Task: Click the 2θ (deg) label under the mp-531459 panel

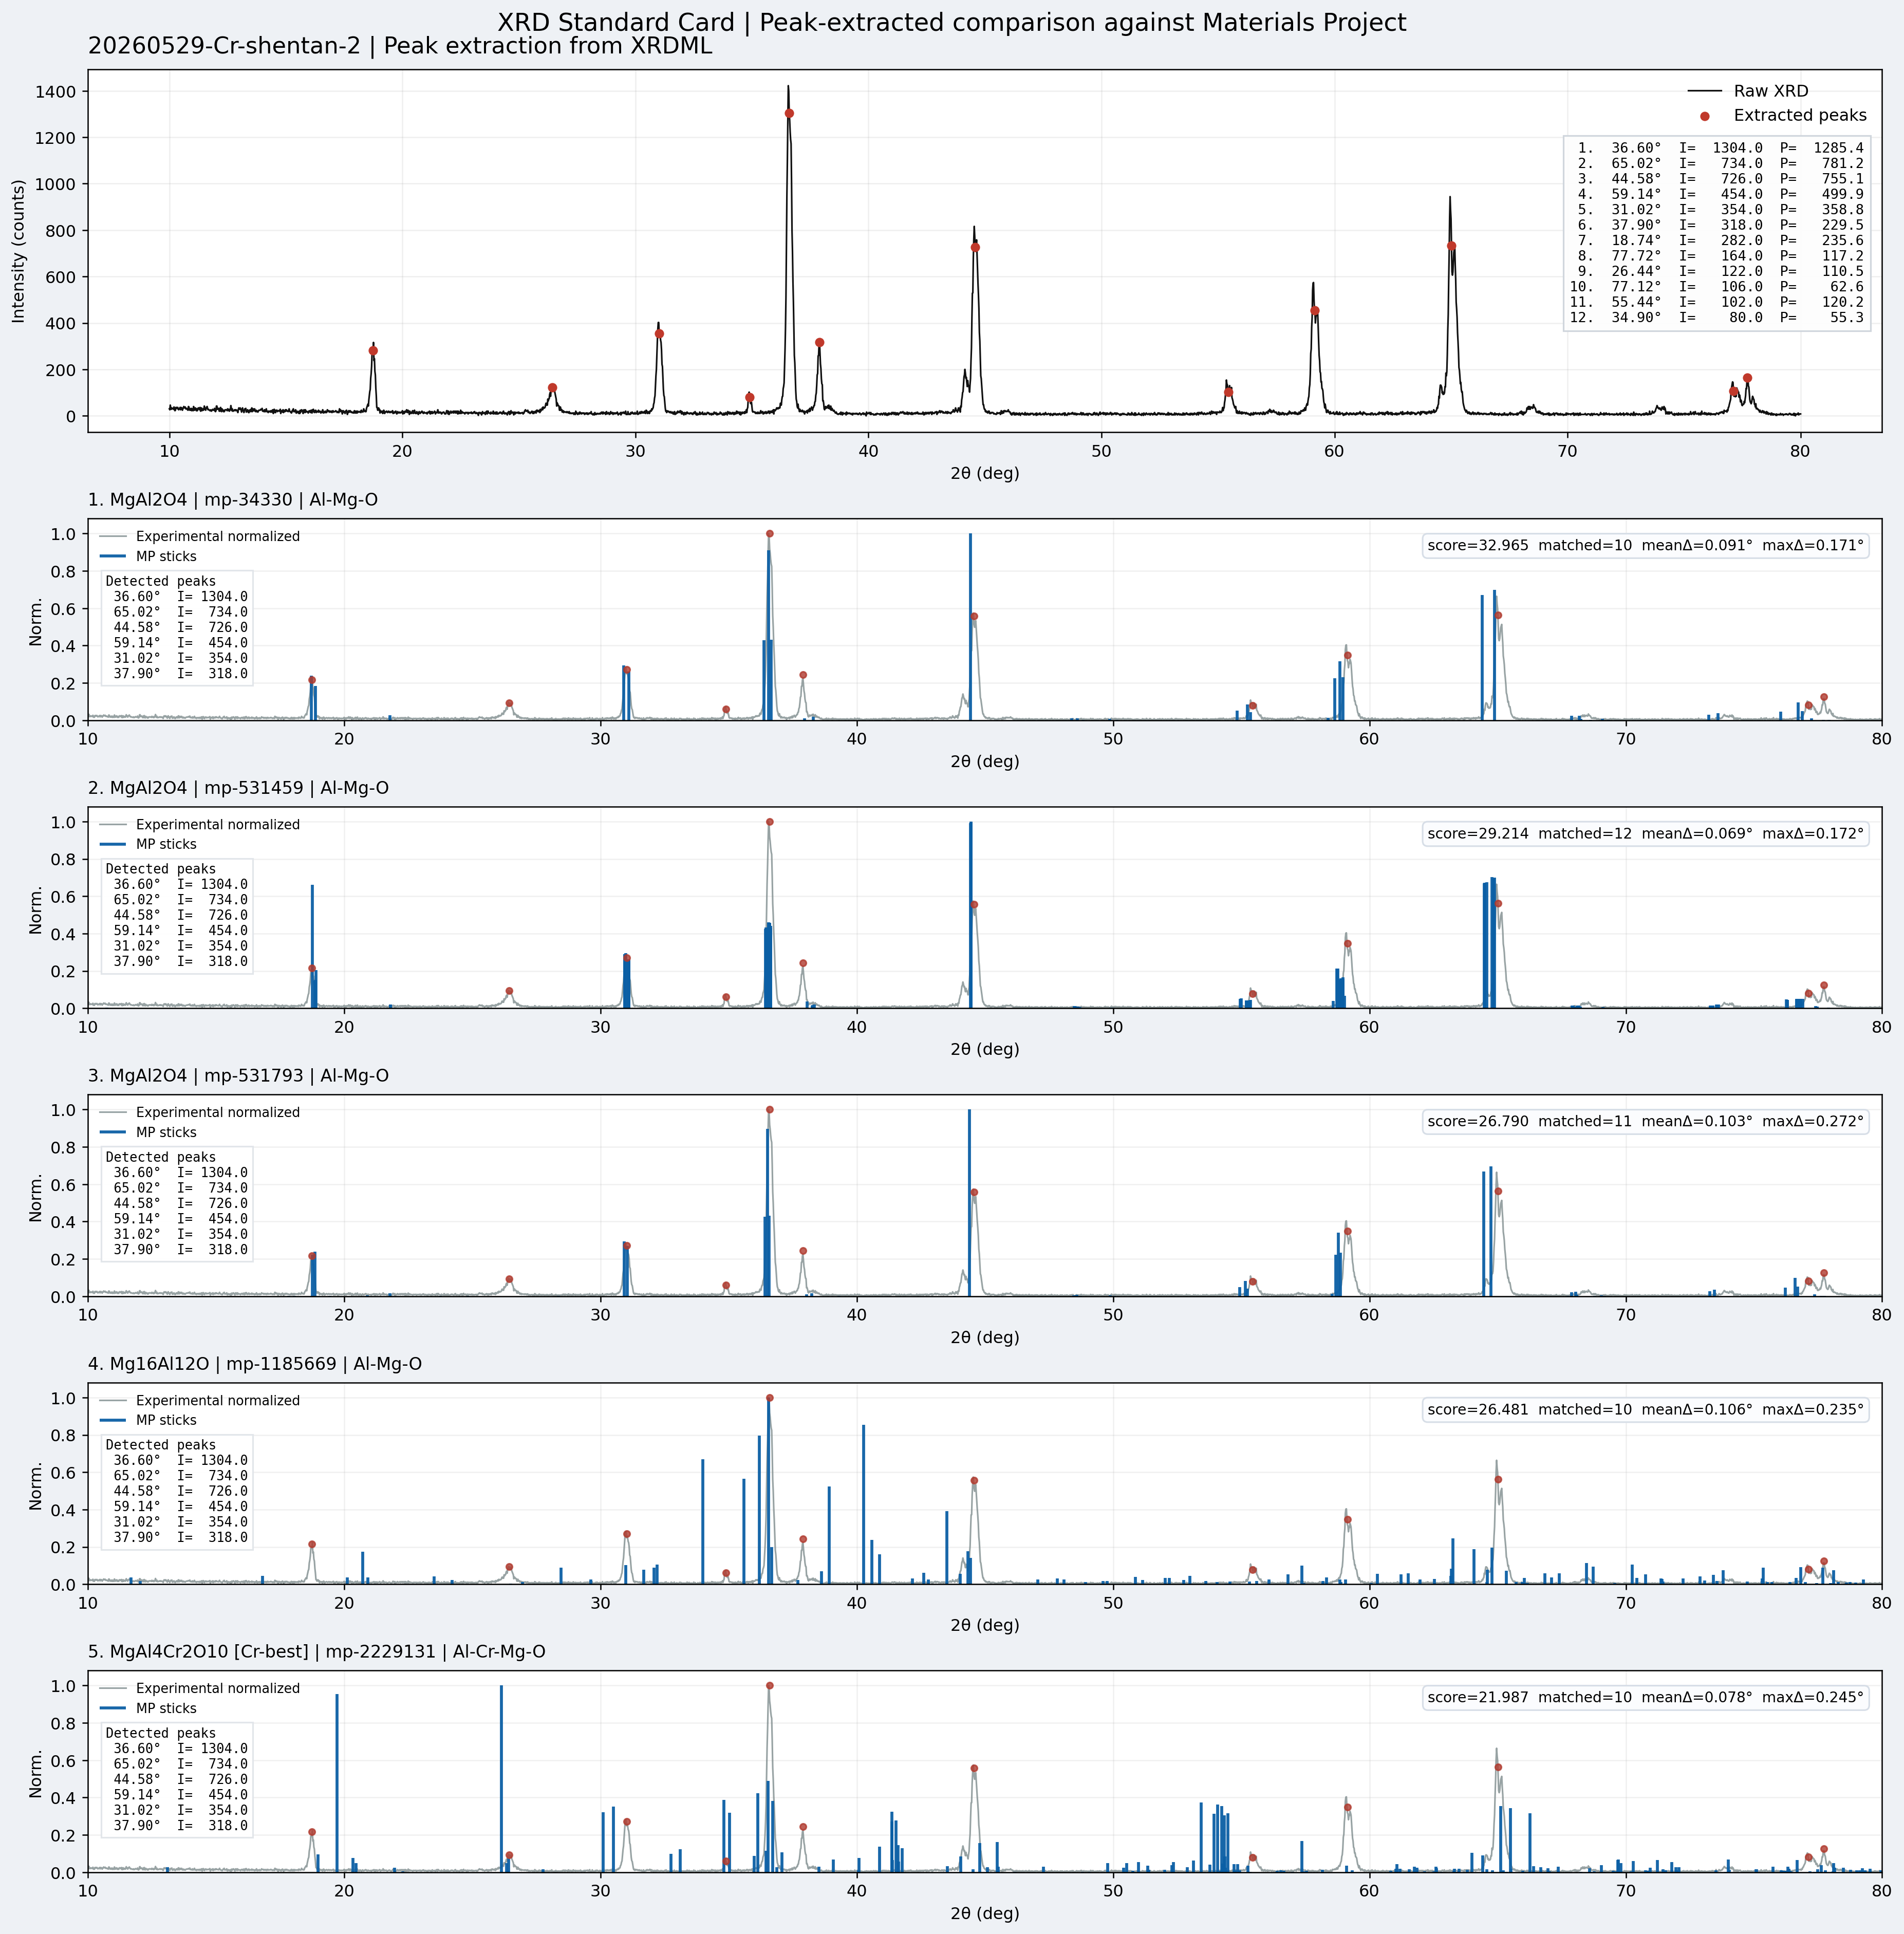Action: click(985, 1049)
